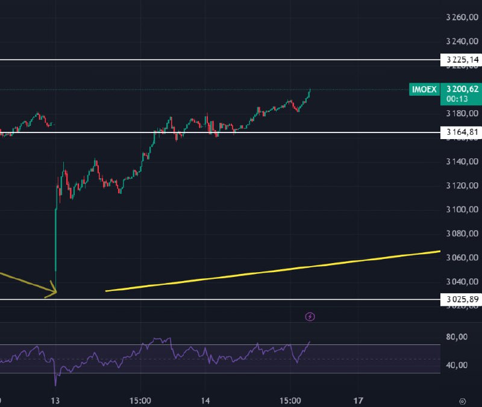Image resolution: width=482 pixels, height=407 pixels.
Task: Click the date label 17 on time axis
Action: 358,401
